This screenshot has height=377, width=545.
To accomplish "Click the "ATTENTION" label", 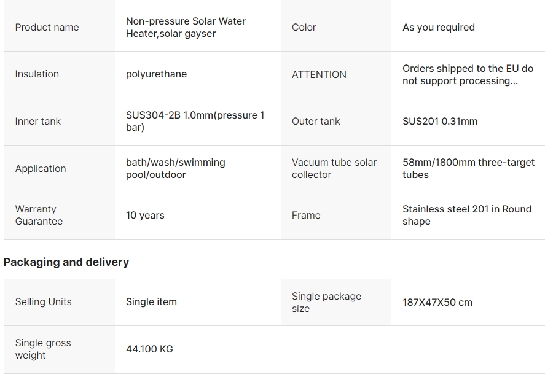I will (x=319, y=74).
